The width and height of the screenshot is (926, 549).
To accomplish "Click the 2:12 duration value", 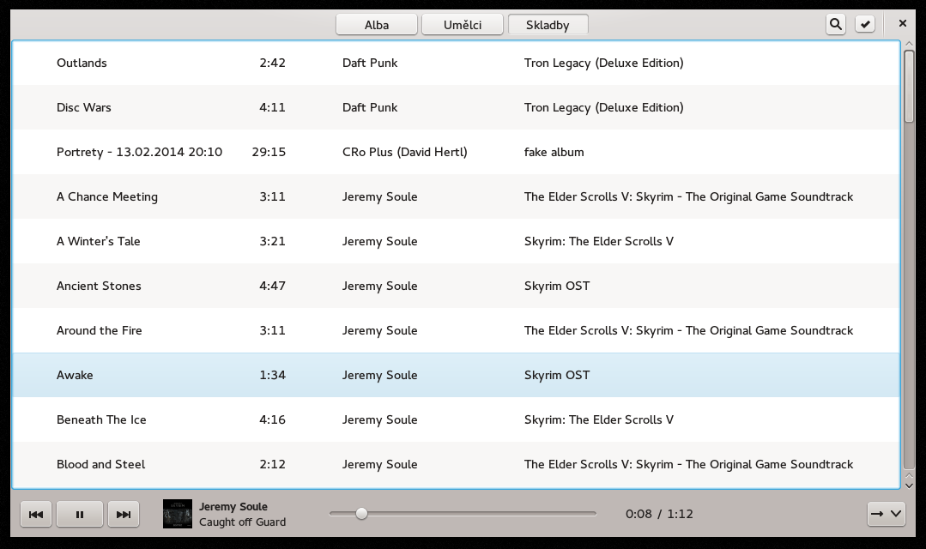I will click(x=272, y=465).
